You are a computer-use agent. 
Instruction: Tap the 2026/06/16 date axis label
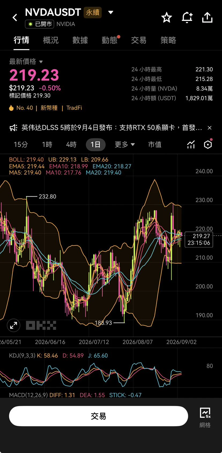[x=50, y=342]
